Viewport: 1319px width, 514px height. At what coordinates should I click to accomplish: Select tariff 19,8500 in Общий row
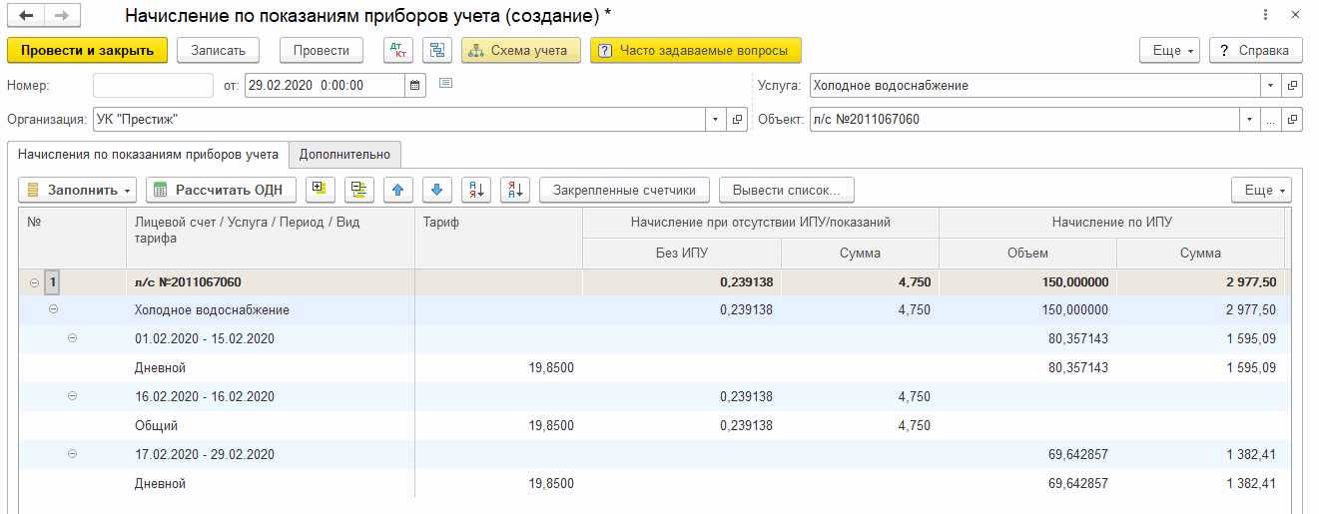(498, 425)
